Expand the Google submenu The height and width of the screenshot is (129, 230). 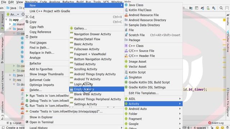(x=153, y=124)
